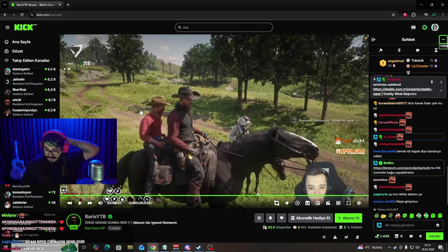The image size is (448, 252).
Task: Open zelderler channel in the sidebar
Action: pyautogui.click(x=30, y=204)
